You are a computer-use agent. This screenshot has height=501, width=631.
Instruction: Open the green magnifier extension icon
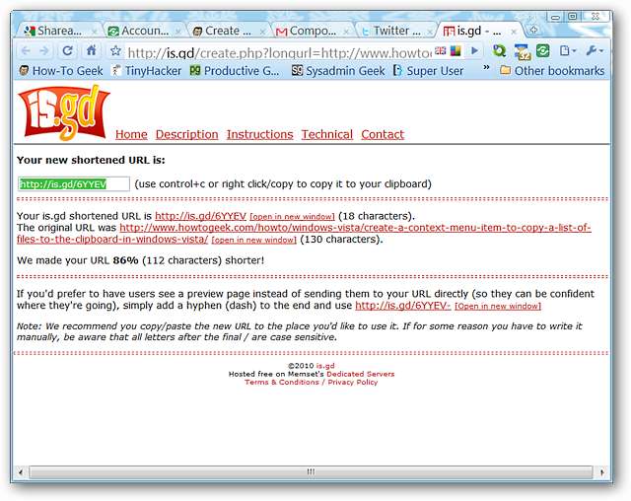[500, 51]
